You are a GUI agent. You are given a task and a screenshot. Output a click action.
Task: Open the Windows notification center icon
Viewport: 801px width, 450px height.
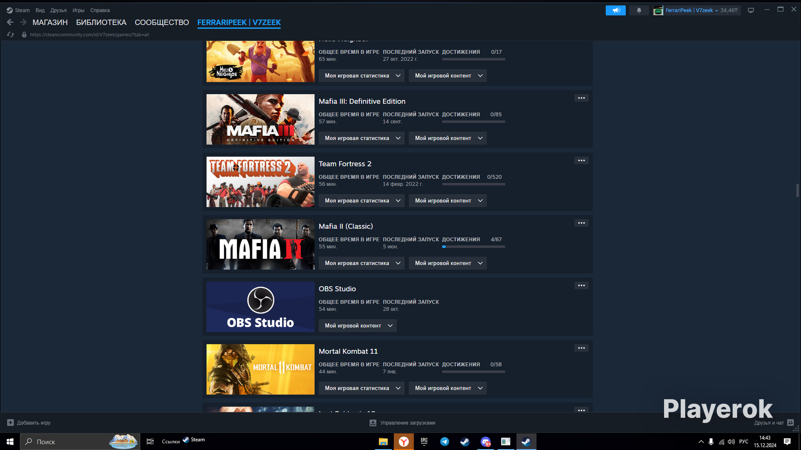pos(787,442)
